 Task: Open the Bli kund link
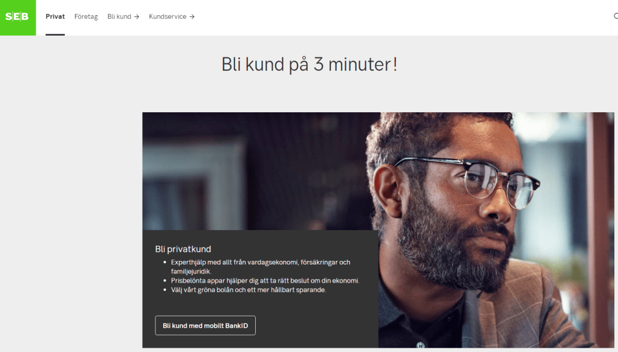click(119, 16)
